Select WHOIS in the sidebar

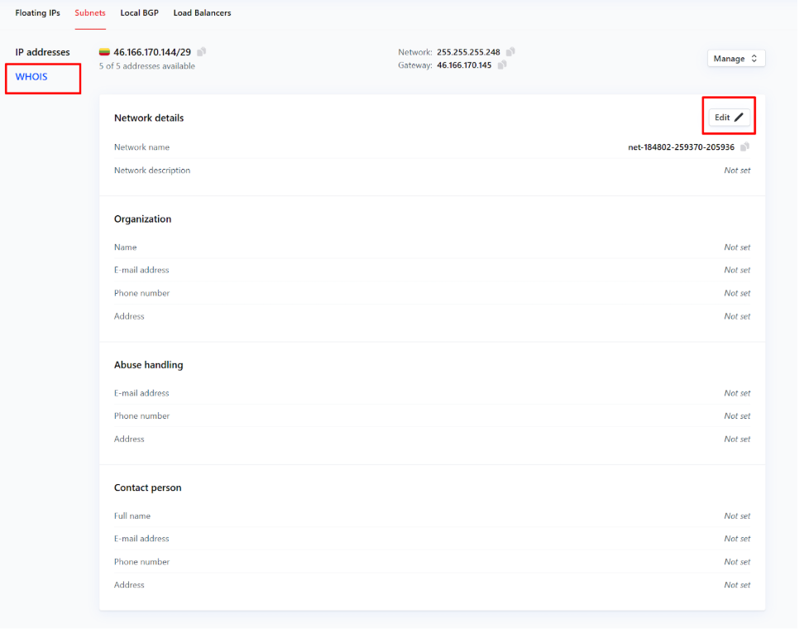coord(31,77)
